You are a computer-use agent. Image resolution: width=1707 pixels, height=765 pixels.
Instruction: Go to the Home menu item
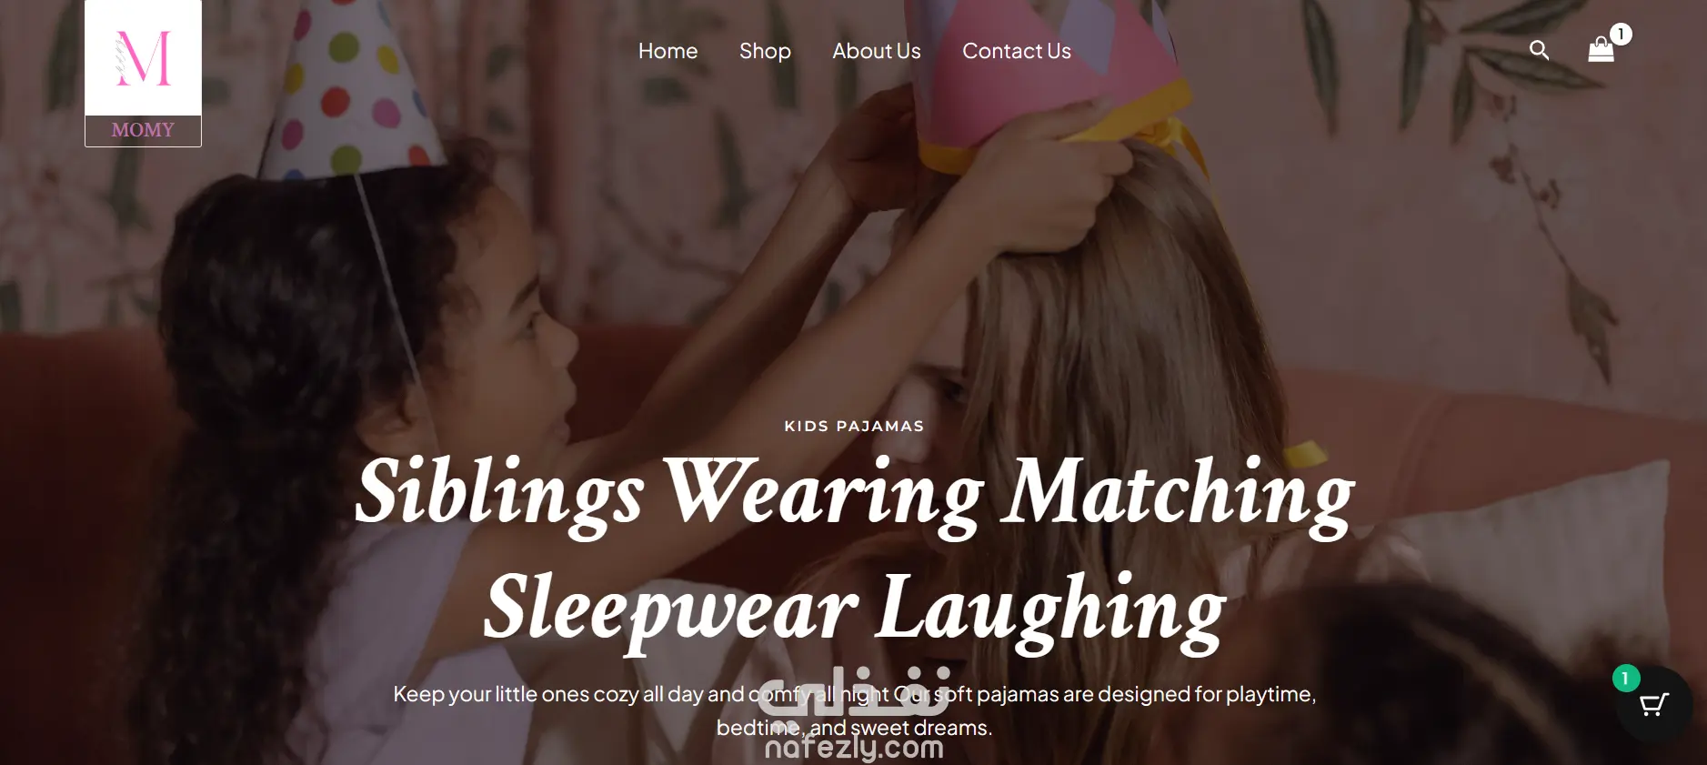click(668, 51)
